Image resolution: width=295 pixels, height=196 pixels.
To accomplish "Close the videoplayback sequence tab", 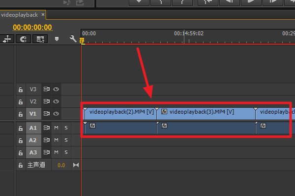I will pos(43,15).
